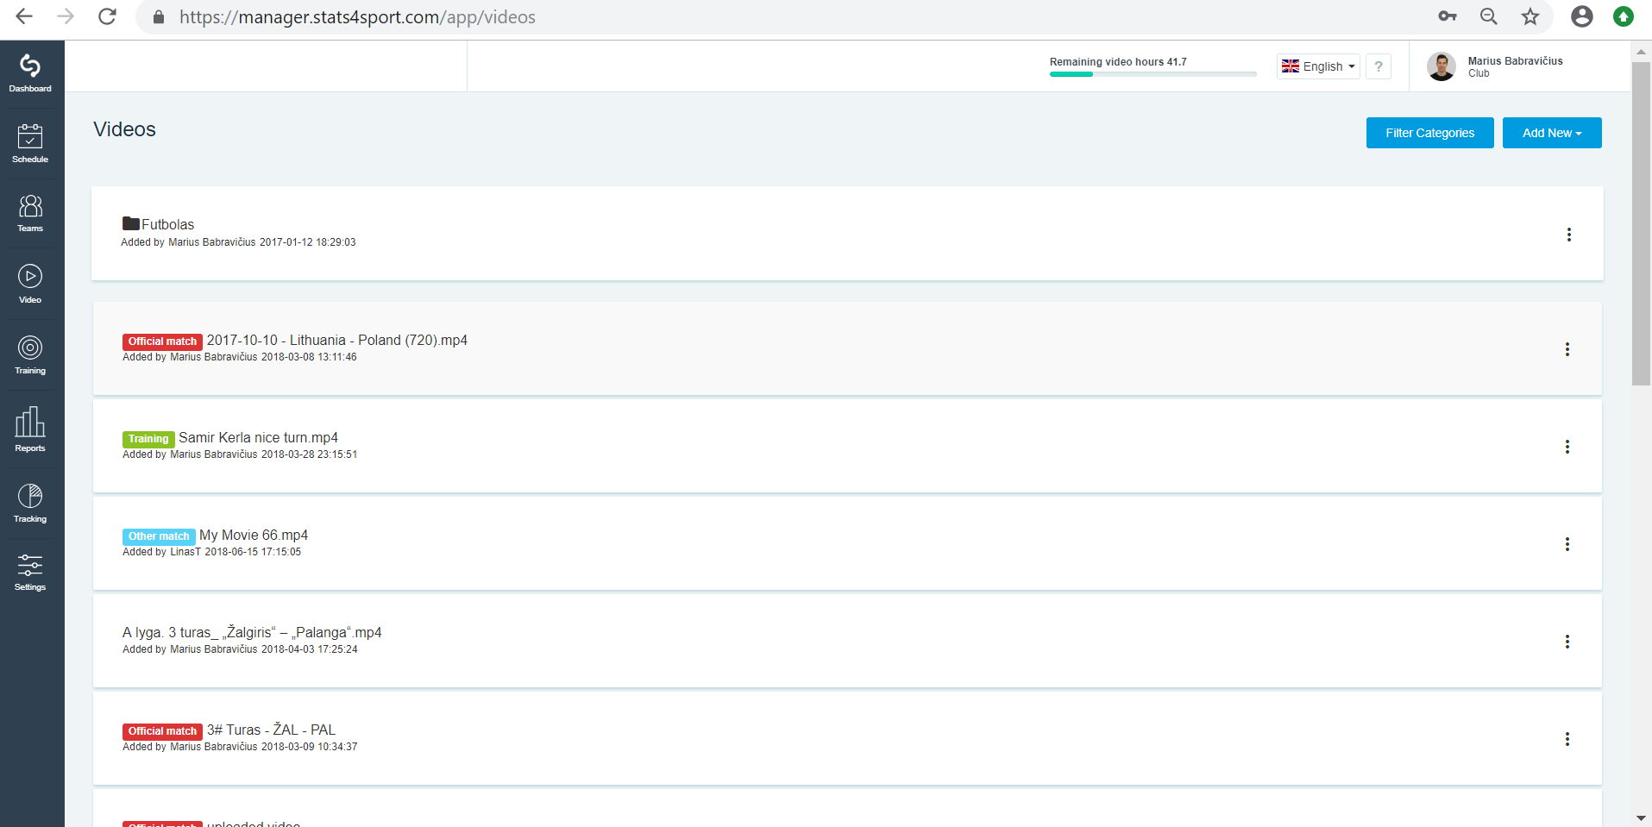
Task: Click the vertical page scrollbar
Action: coord(1641,223)
